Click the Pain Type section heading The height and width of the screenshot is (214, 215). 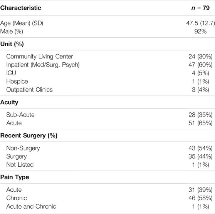(15, 177)
